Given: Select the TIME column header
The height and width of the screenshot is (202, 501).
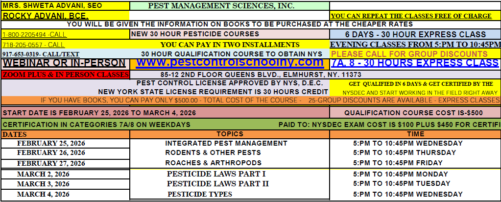Looking at the screenshot, I should click(415, 134).
